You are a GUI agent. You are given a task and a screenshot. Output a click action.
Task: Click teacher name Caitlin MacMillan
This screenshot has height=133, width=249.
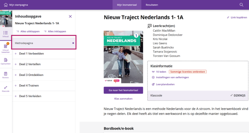point(164,31)
